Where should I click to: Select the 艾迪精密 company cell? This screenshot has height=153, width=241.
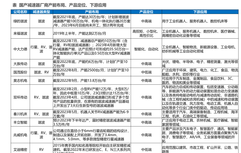pos(20,150)
